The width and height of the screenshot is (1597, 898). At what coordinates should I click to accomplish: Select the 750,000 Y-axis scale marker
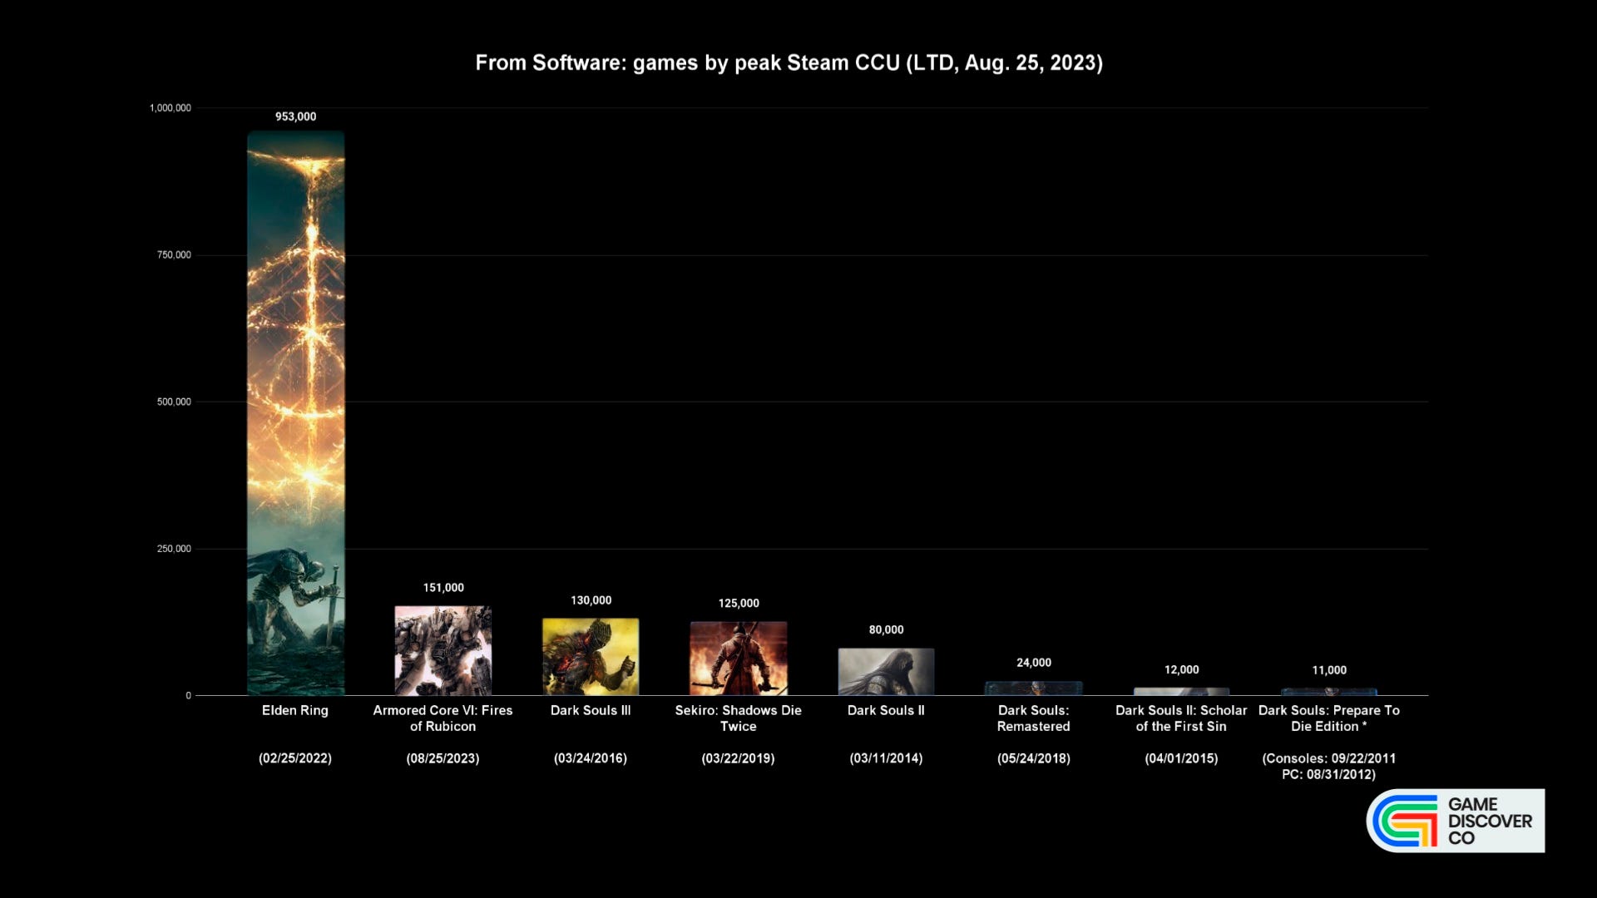click(x=172, y=254)
